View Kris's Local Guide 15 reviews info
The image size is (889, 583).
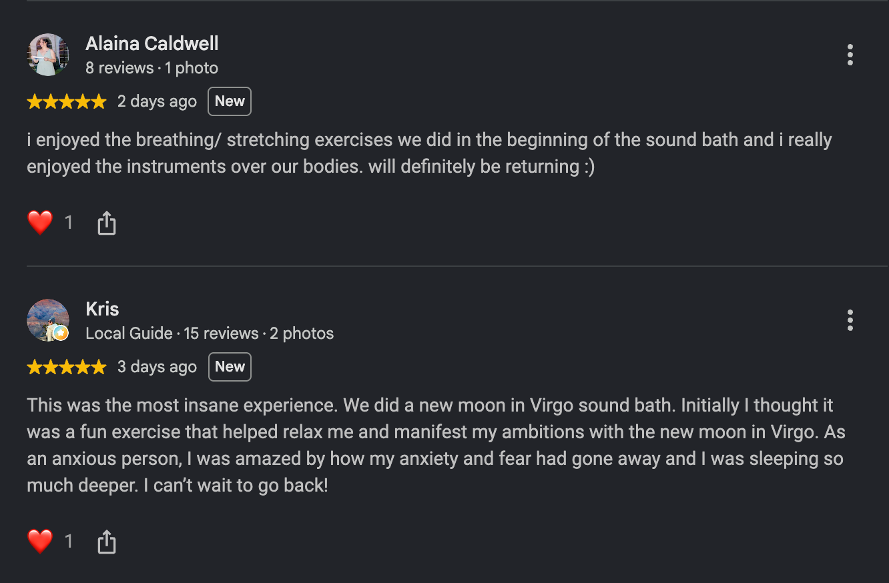coord(210,334)
